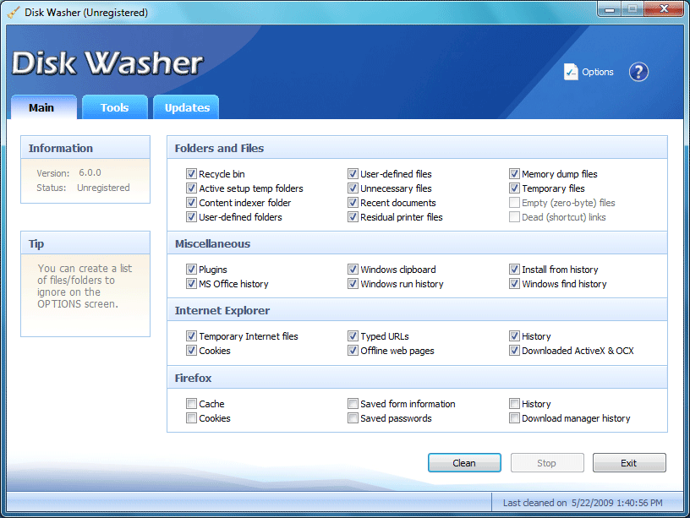Uncheck MS Office history
690x518 pixels.
[191, 284]
